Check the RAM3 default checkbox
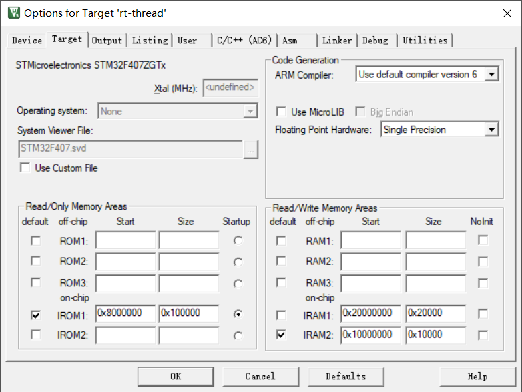 click(281, 282)
